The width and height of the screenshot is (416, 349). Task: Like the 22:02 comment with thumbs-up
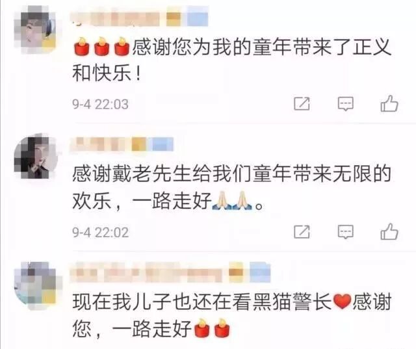click(389, 231)
